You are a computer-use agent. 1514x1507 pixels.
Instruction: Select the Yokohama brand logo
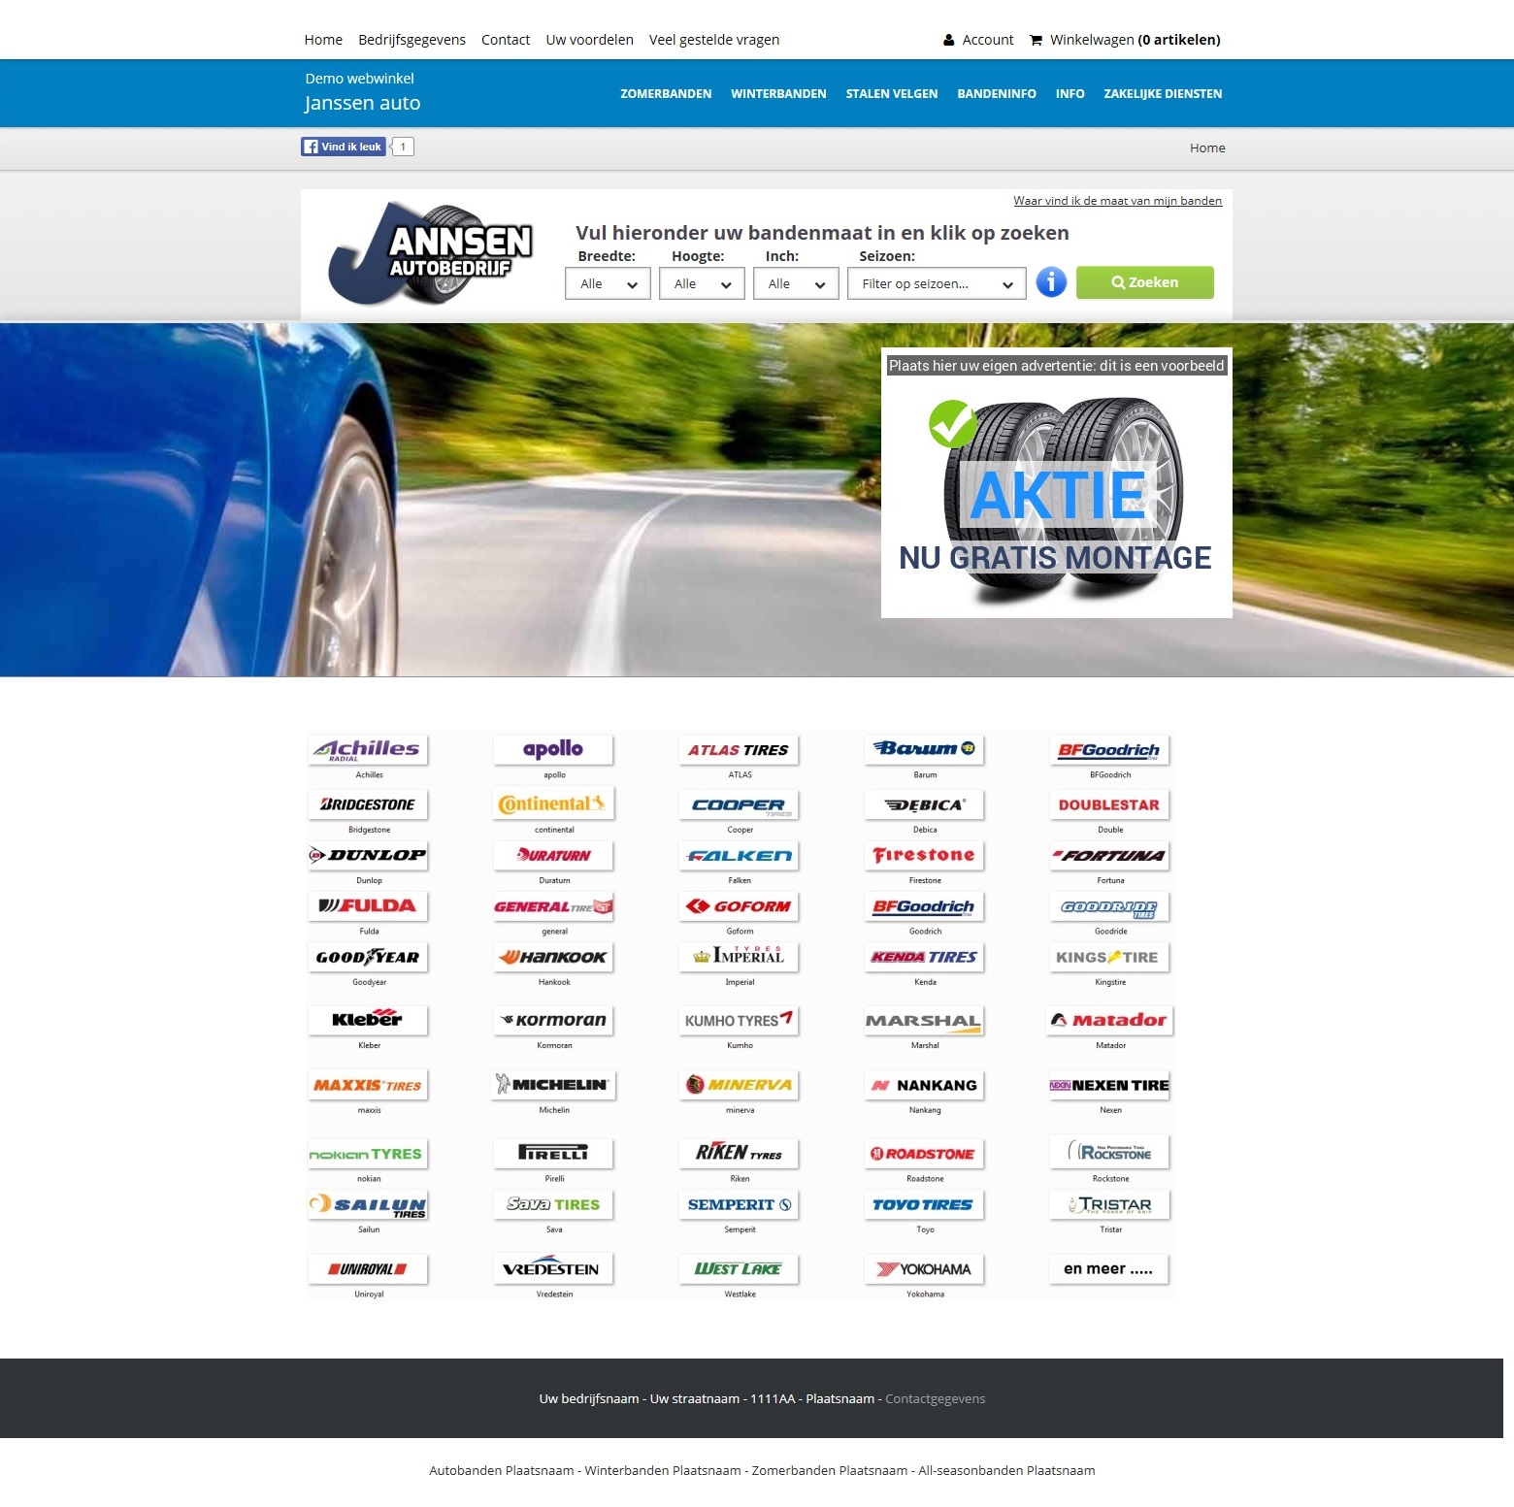point(925,1269)
